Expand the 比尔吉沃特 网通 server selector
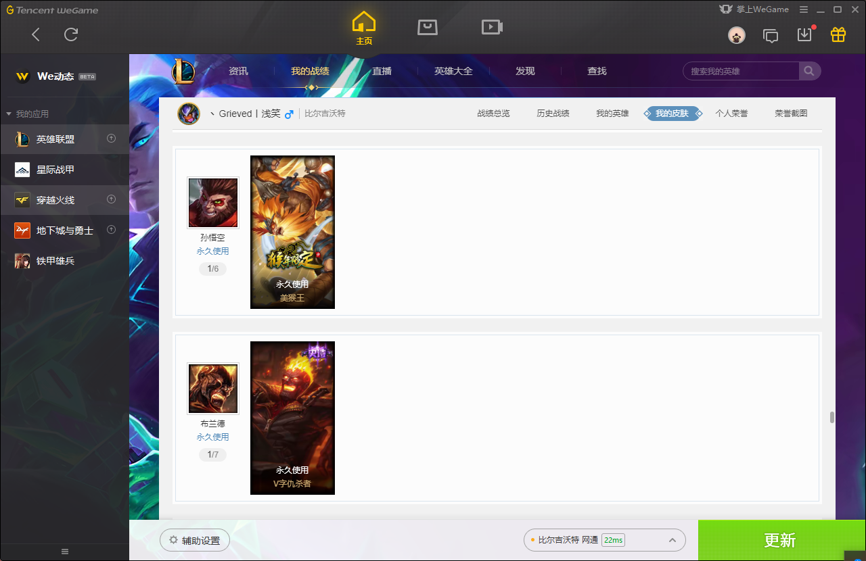 604,540
